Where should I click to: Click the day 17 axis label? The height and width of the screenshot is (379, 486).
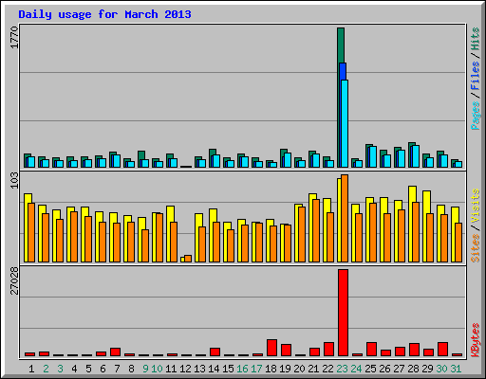256,369
